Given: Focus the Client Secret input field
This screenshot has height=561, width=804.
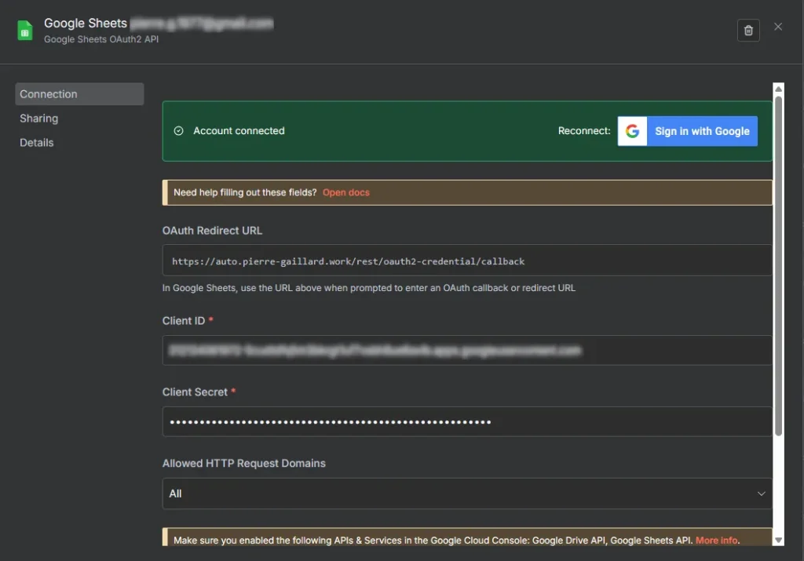Looking at the screenshot, I should 466,421.
